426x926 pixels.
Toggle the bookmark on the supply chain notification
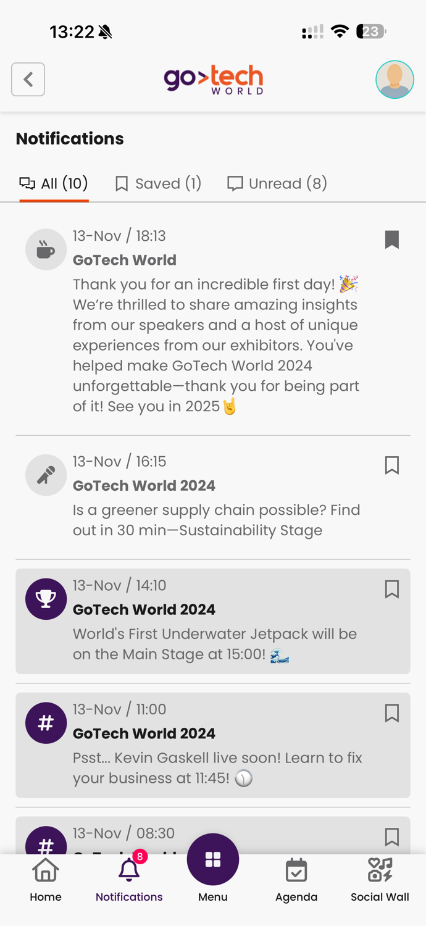tap(393, 465)
